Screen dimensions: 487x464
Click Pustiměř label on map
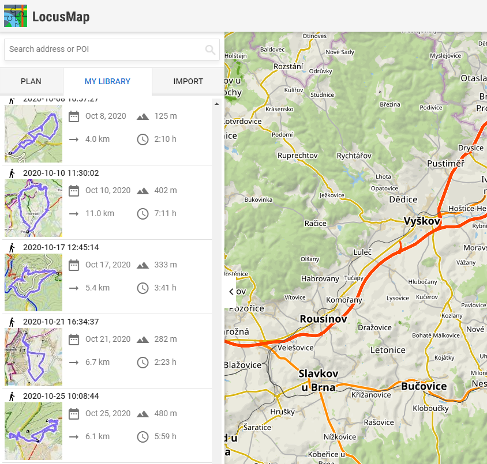(x=445, y=164)
